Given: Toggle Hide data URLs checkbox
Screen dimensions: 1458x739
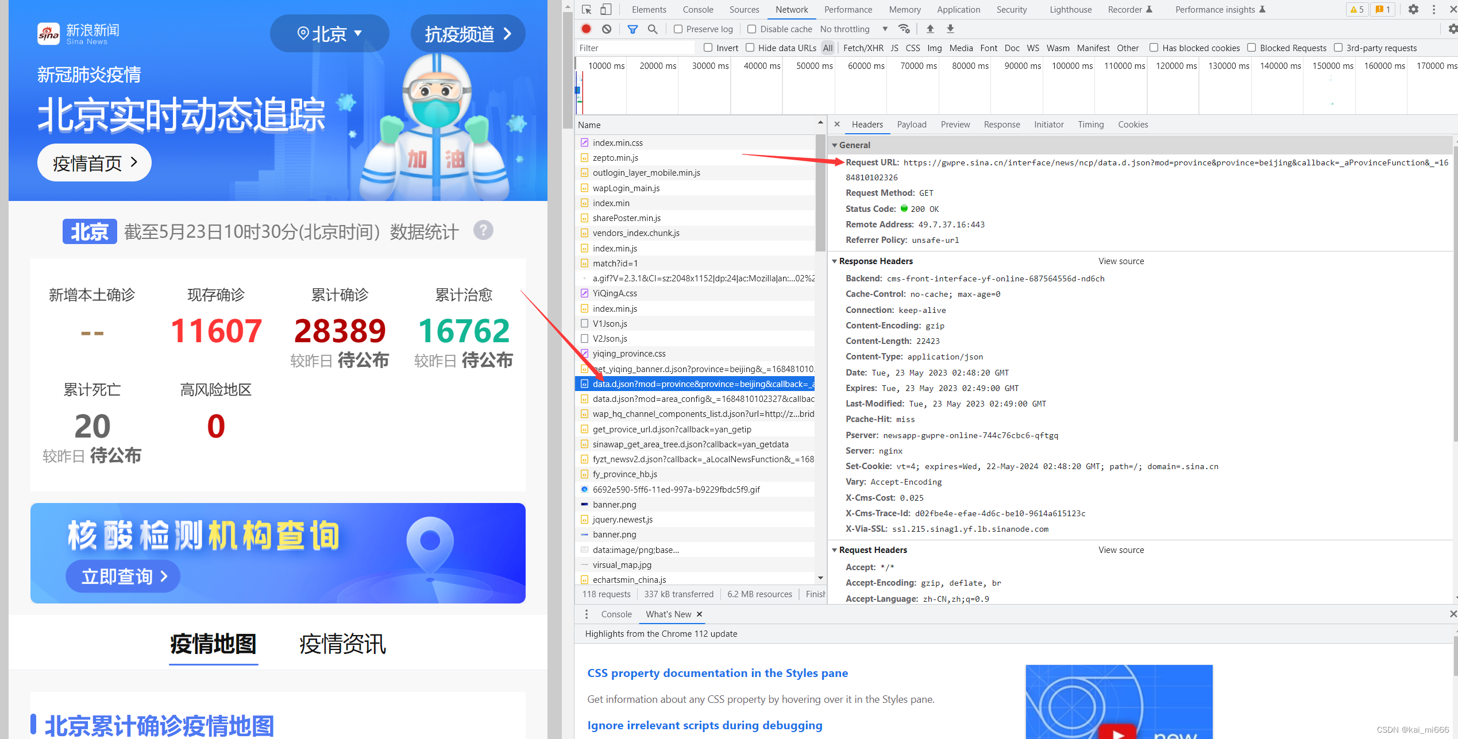Looking at the screenshot, I should coord(750,48).
